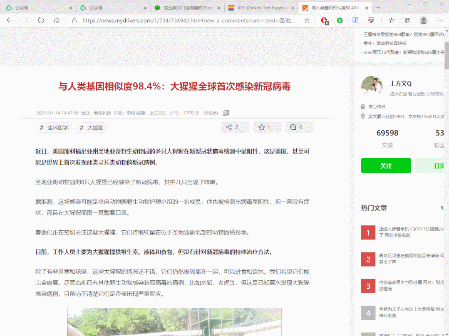Open the 新浪科技 source link
449x336 pixels.
pyautogui.click(x=102, y=113)
